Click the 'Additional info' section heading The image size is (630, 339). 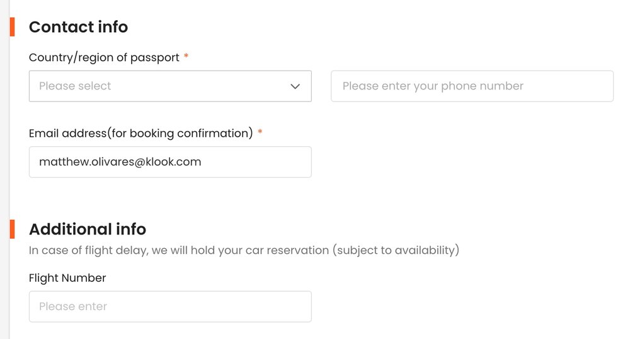88,229
